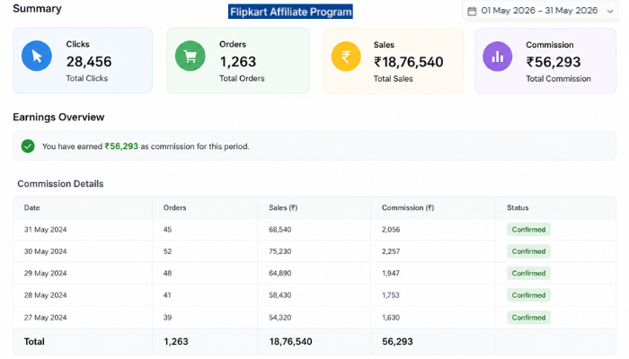Screen dimensions: 629x359
Task: Click the green shopping cart Orders icon
Action: [x=190, y=56]
